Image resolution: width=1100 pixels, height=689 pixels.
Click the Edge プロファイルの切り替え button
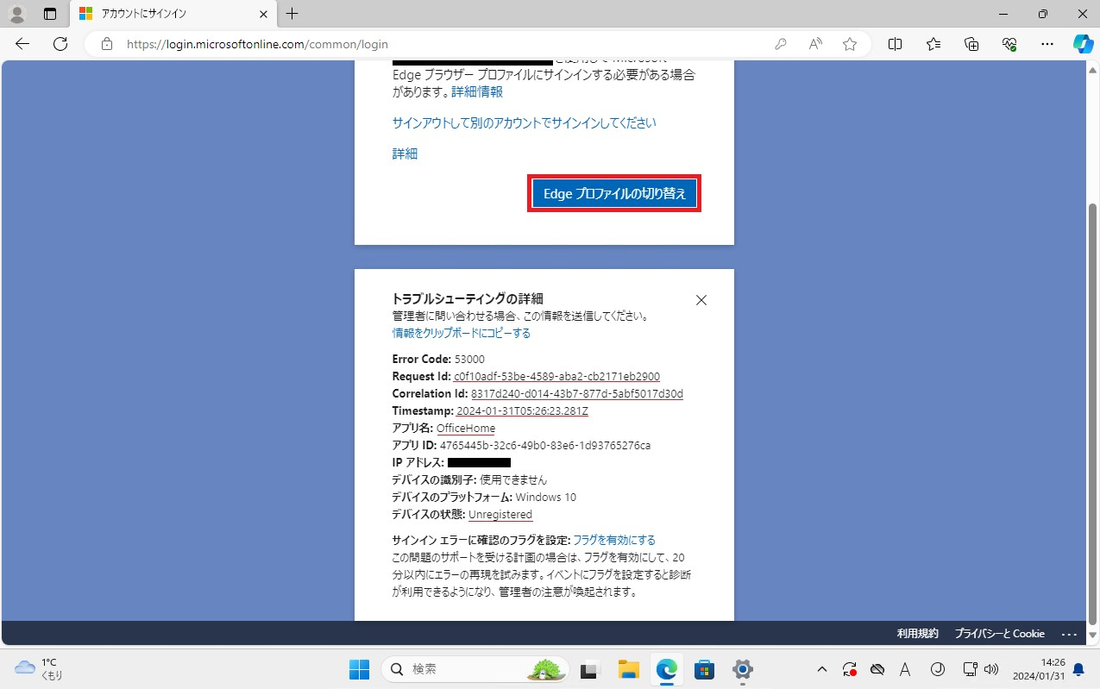pos(614,194)
